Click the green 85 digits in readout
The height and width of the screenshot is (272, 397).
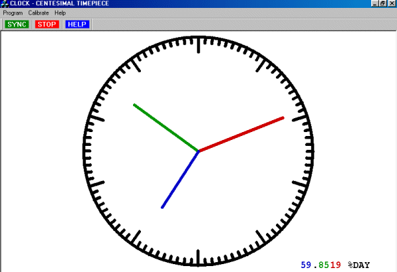[323, 265]
